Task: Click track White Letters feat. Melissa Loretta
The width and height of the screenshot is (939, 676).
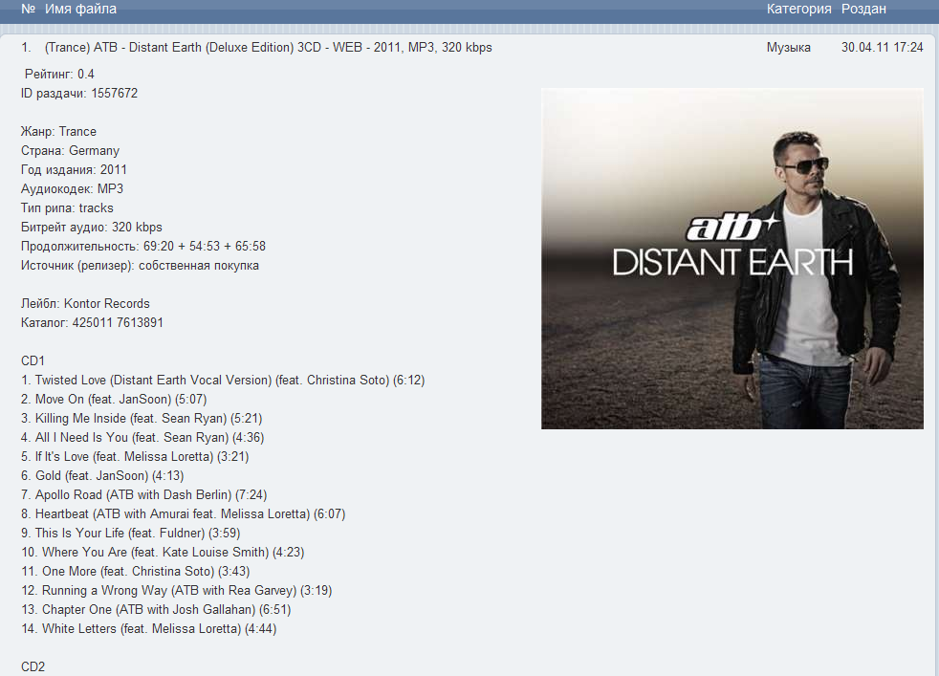Action: click(x=148, y=629)
